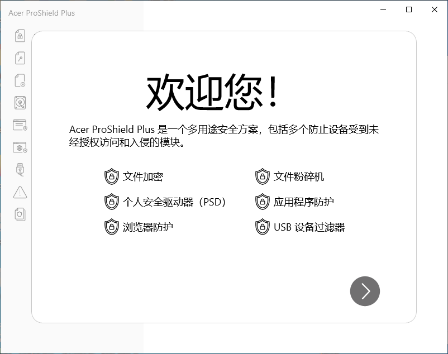Click the USB device filter plug icon
Viewport: 448px width, 354px height.
point(20,169)
